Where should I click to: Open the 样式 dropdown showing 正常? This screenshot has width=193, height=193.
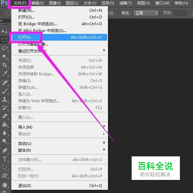click(x=146, y=13)
